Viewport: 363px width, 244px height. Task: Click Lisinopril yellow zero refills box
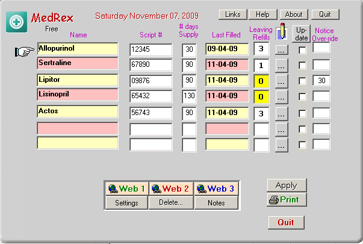click(261, 96)
